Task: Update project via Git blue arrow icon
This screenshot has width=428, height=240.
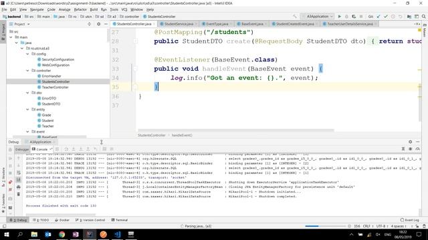Action: click(x=379, y=17)
